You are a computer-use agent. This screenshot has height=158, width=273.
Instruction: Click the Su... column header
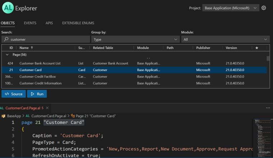pos(82,48)
